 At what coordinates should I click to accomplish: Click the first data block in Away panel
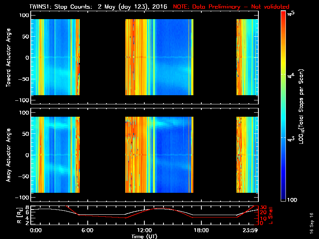click(55, 155)
